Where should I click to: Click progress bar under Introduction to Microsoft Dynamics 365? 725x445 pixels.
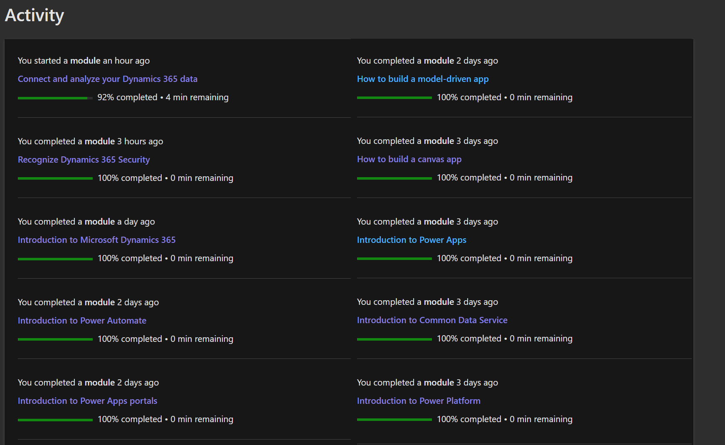(x=55, y=259)
